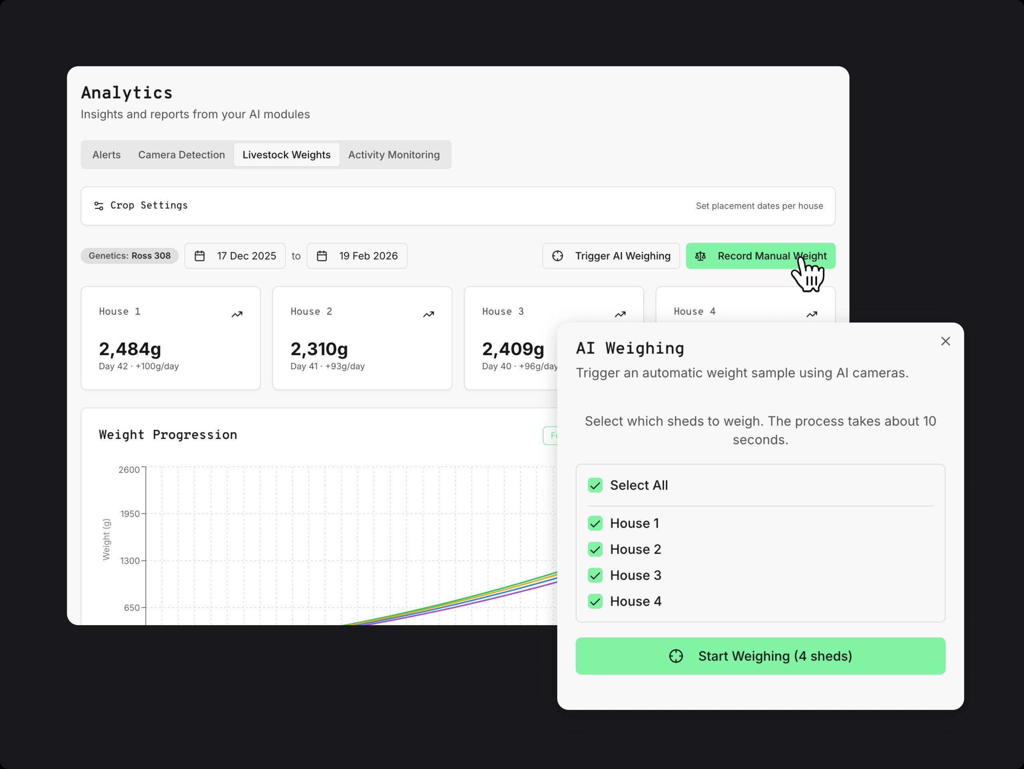Click the scale icon on Record Manual Weight
The image size is (1024, 769).
click(700, 255)
